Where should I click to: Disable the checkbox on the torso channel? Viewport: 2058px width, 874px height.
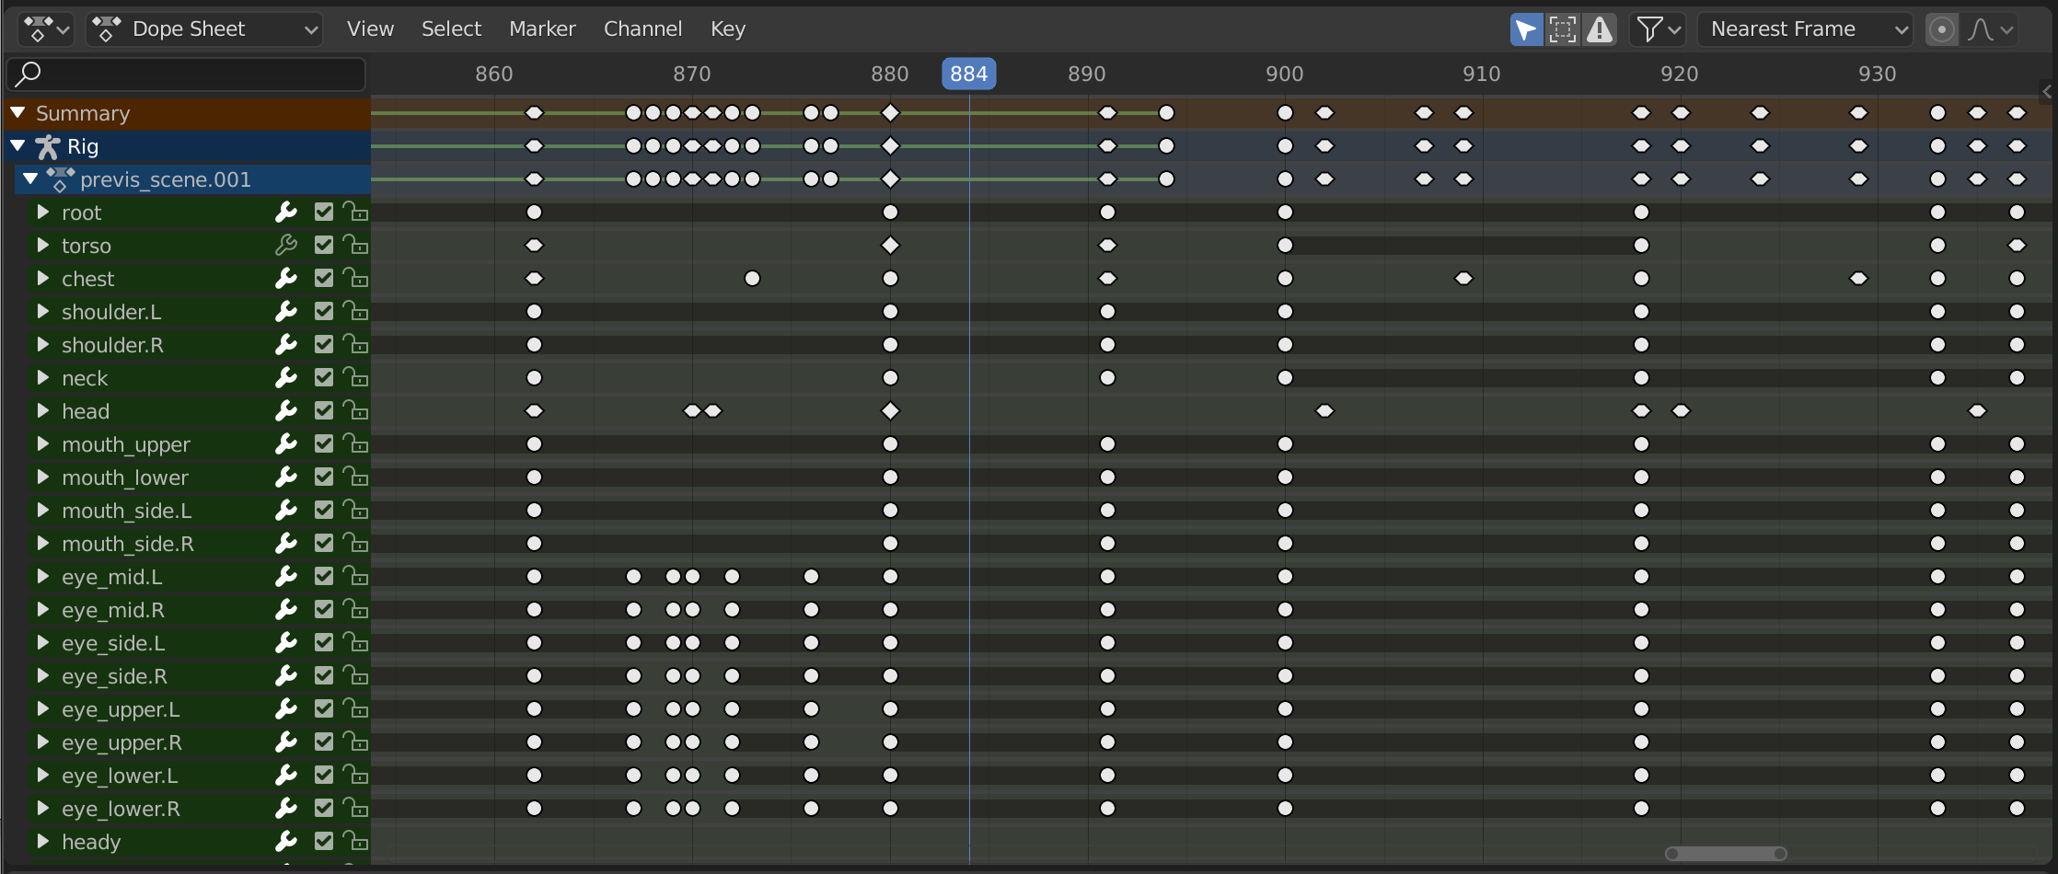pyautogui.click(x=322, y=245)
